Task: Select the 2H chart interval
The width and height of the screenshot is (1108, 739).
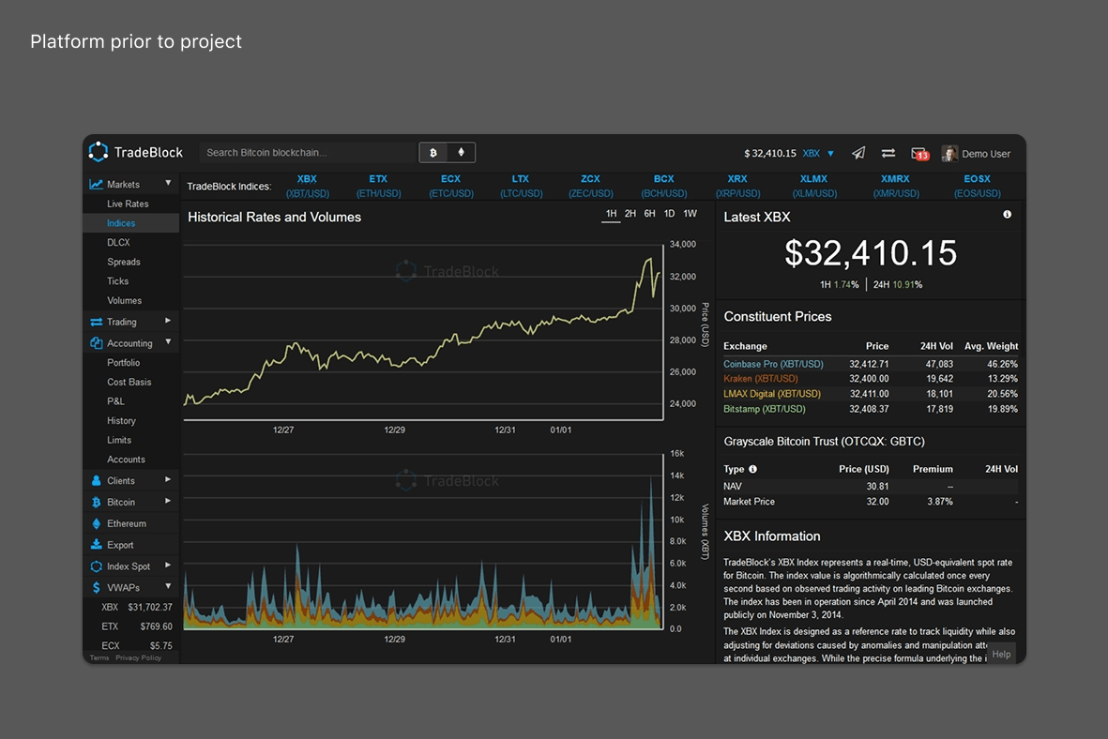Action: 630,214
